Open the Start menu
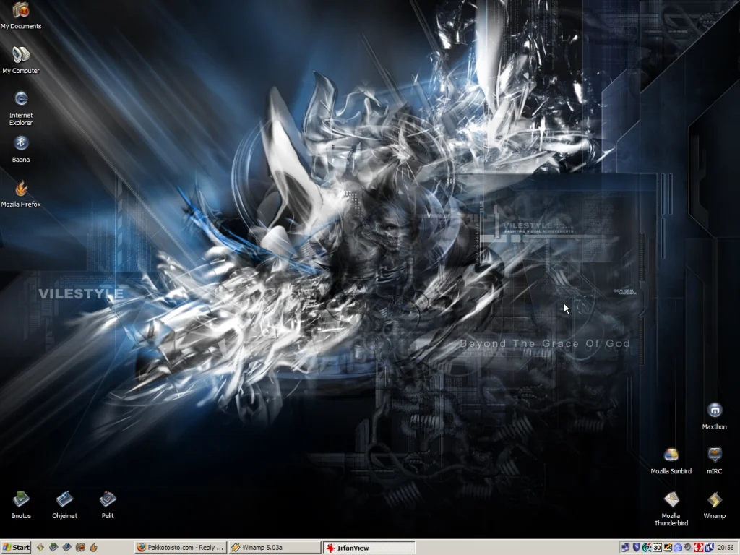740x555 pixels. pyautogui.click(x=16, y=548)
